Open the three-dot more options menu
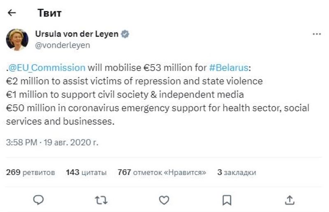The height and width of the screenshot is (212, 329). 316,35
